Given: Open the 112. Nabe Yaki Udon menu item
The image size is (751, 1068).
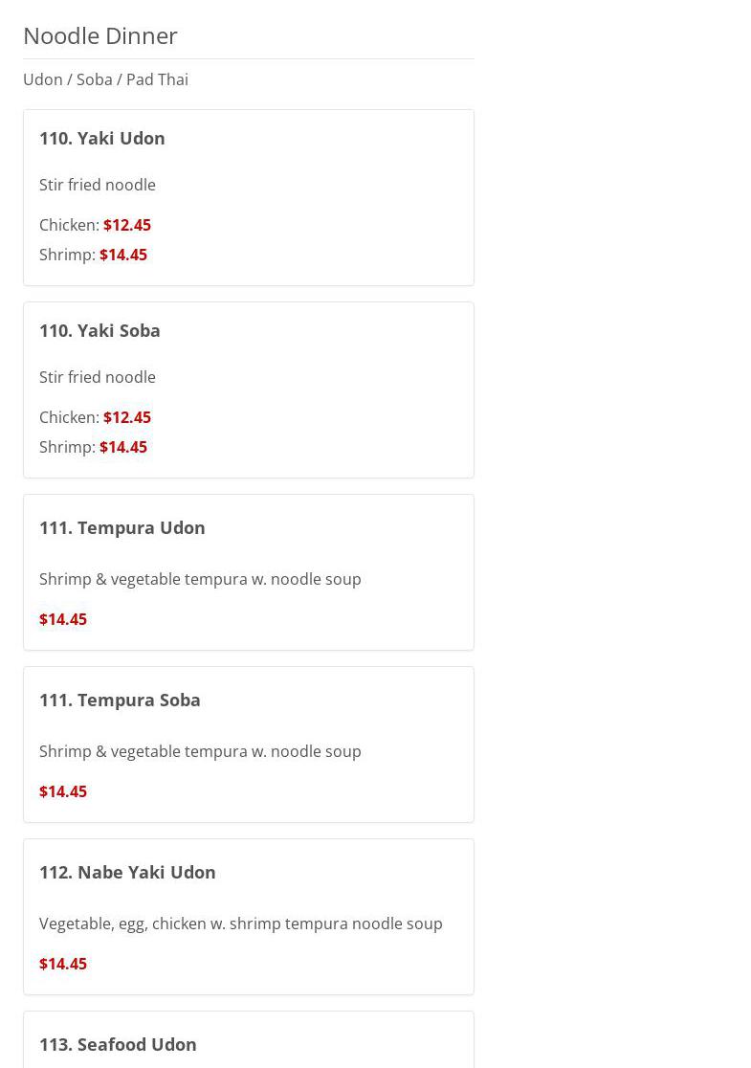Looking at the screenshot, I should point(127,872).
